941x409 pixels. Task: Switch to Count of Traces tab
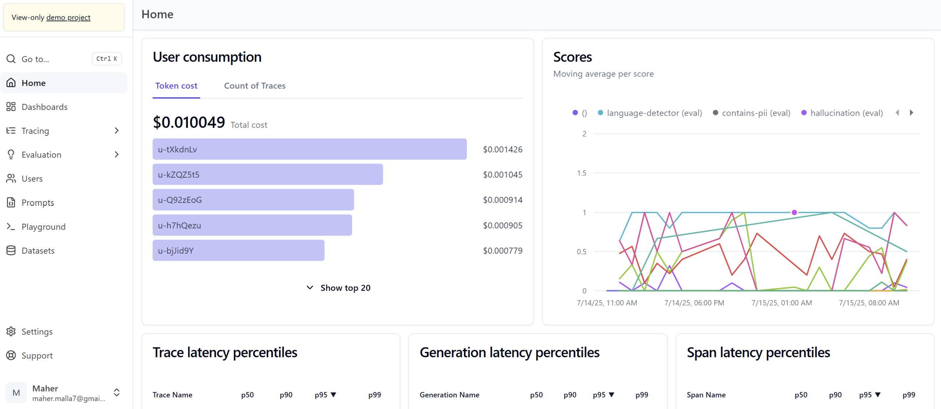click(x=255, y=86)
